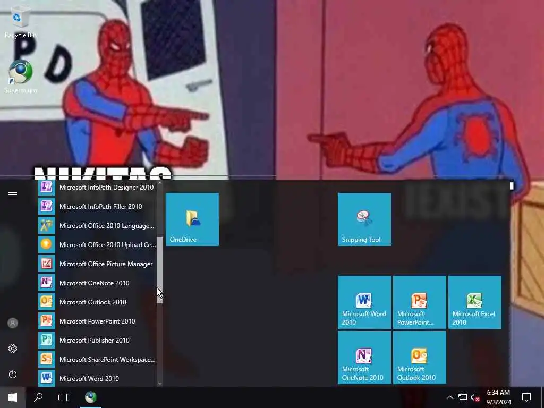The width and height of the screenshot is (544, 408).
Task: Expand Start menu hamburger navigation
Action: (13, 194)
